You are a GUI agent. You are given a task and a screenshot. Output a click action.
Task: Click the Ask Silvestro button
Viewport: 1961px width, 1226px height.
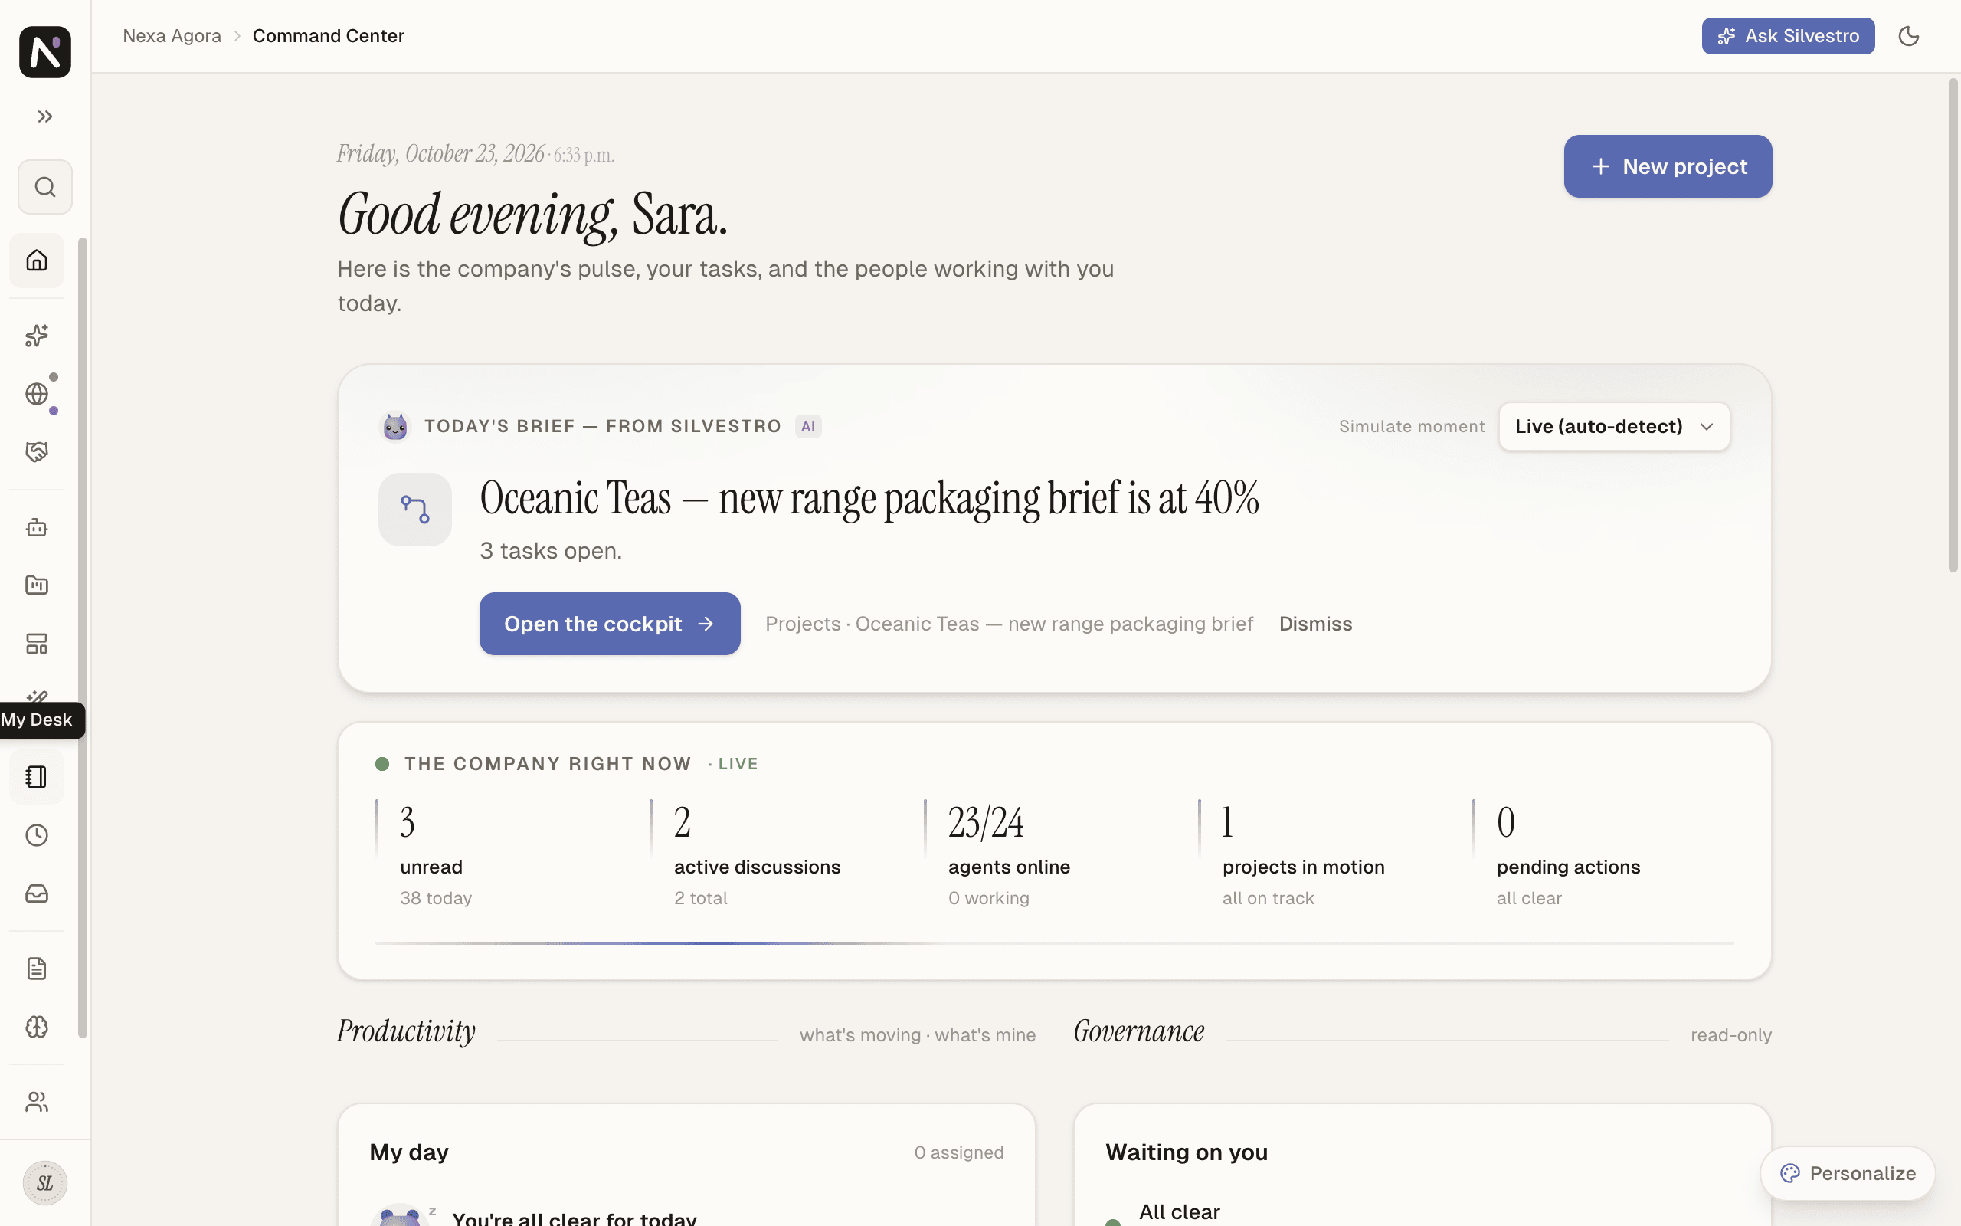(1788, 36)
